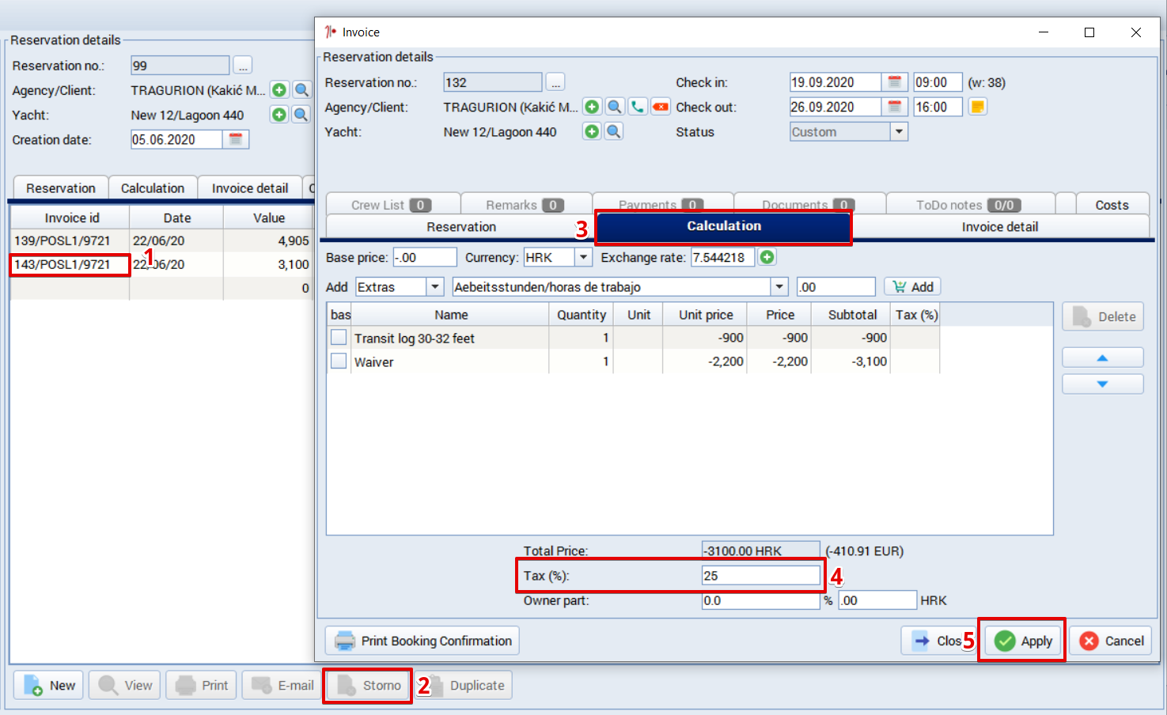
Task: Click green phone call icon in Invoice window
Action: point(638,107)
